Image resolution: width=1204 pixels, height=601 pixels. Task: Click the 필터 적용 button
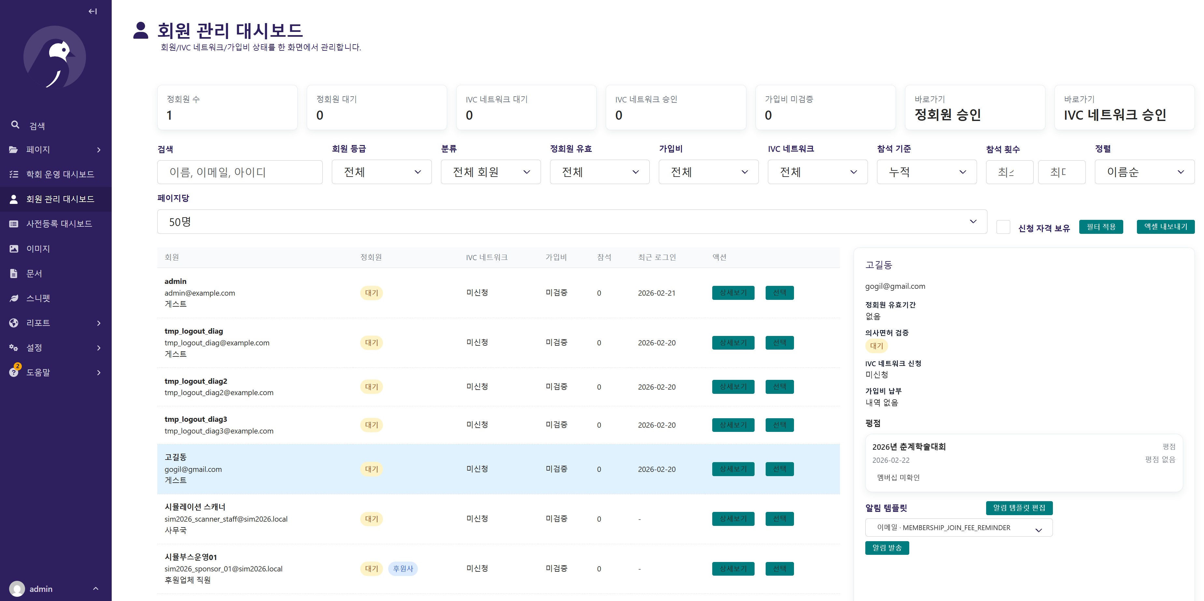(1101, 227)
